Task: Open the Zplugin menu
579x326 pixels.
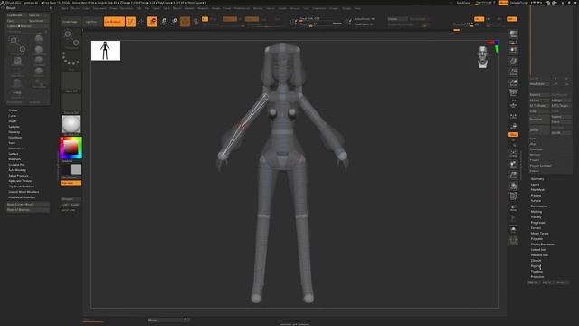Action: (334, 8)
